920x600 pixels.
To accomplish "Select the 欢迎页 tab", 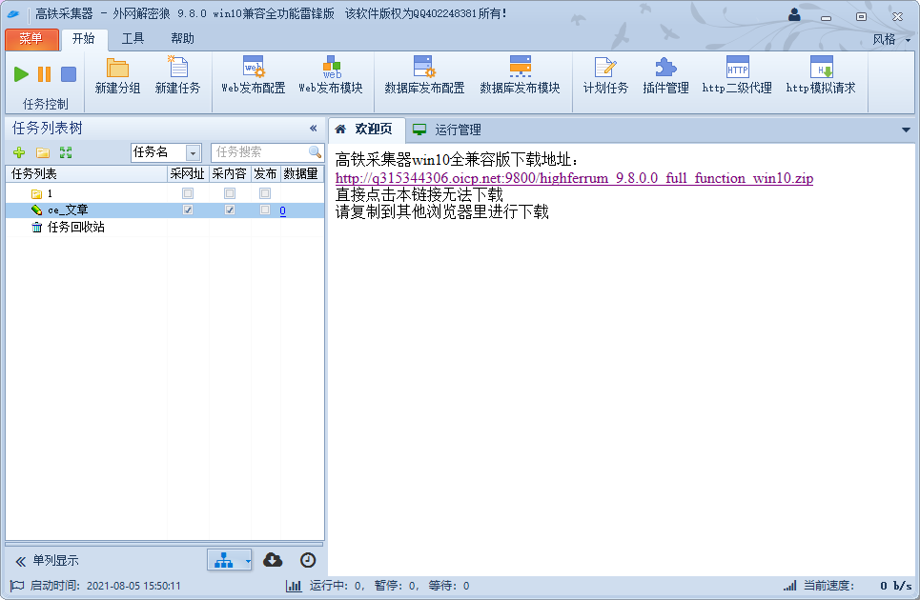I will coord(366,130).
